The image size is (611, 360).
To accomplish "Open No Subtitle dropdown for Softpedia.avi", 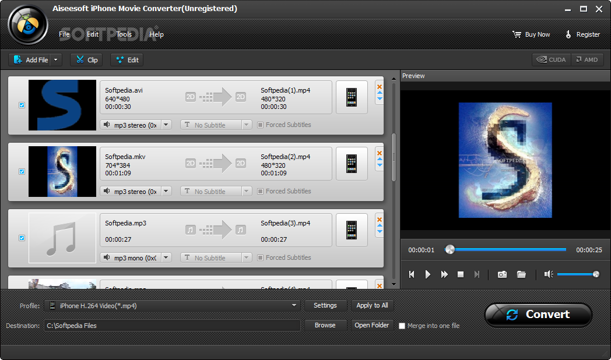I will 247,125.
